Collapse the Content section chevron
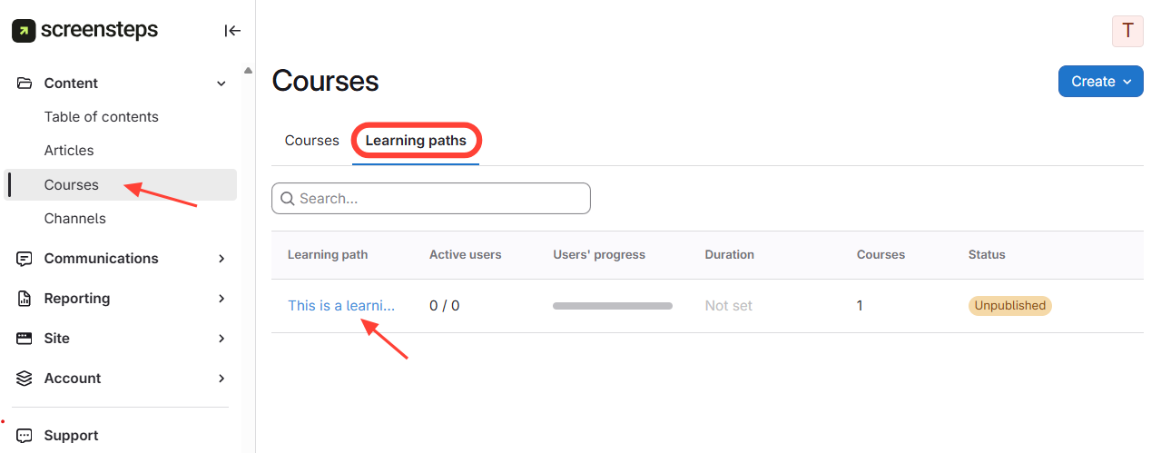 coord(221,84)
